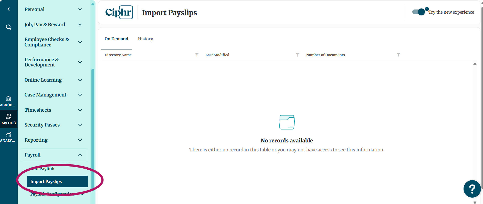Expand the Security Passes section

(x=54, y=125)
